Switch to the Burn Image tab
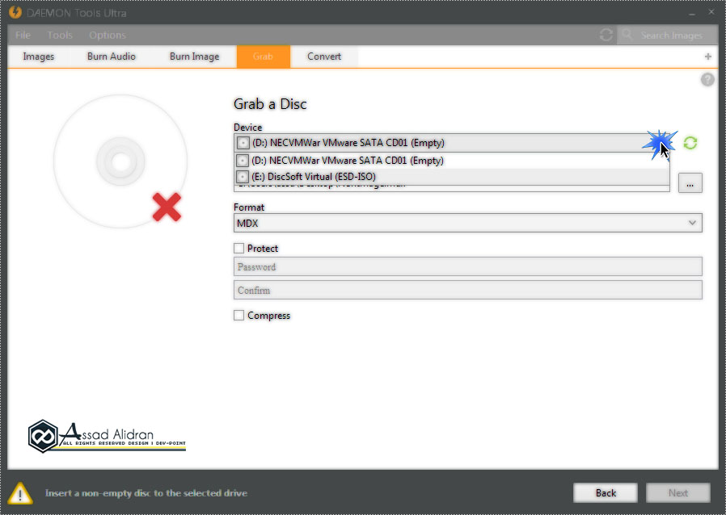Viewport: 726px width, 515px height. (195, 57)
